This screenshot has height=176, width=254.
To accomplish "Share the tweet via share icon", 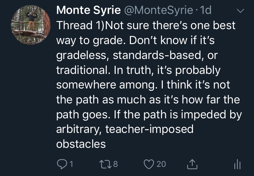I will tap(193, 164).
